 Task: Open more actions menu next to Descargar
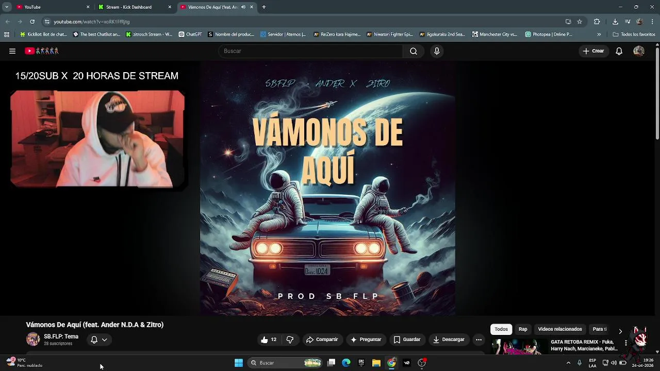[x=478, y=340]
